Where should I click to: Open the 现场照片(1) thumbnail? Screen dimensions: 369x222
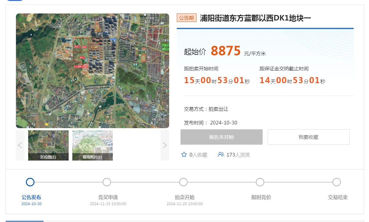tap(93, 145)
